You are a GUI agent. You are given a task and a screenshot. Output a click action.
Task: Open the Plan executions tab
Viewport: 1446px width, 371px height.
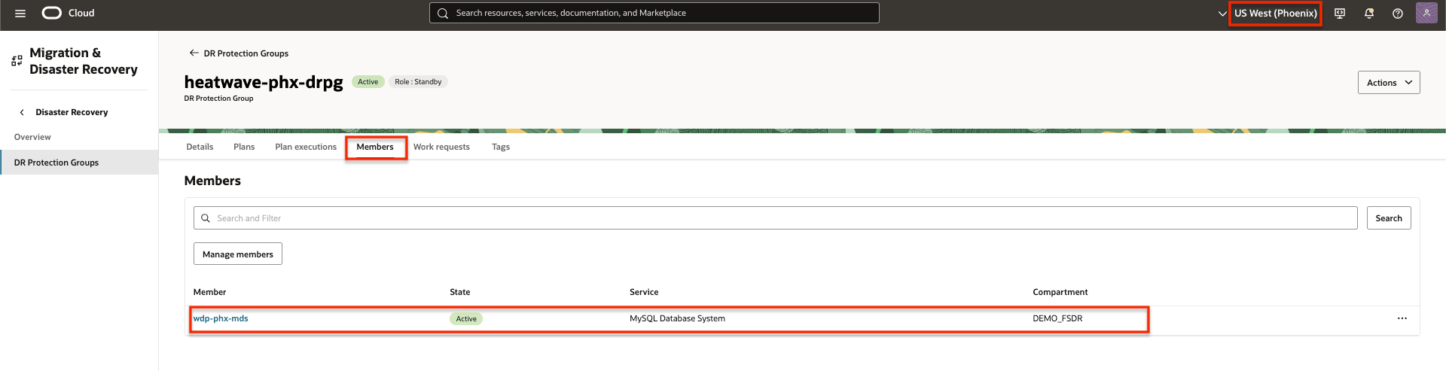click(306, 147)
